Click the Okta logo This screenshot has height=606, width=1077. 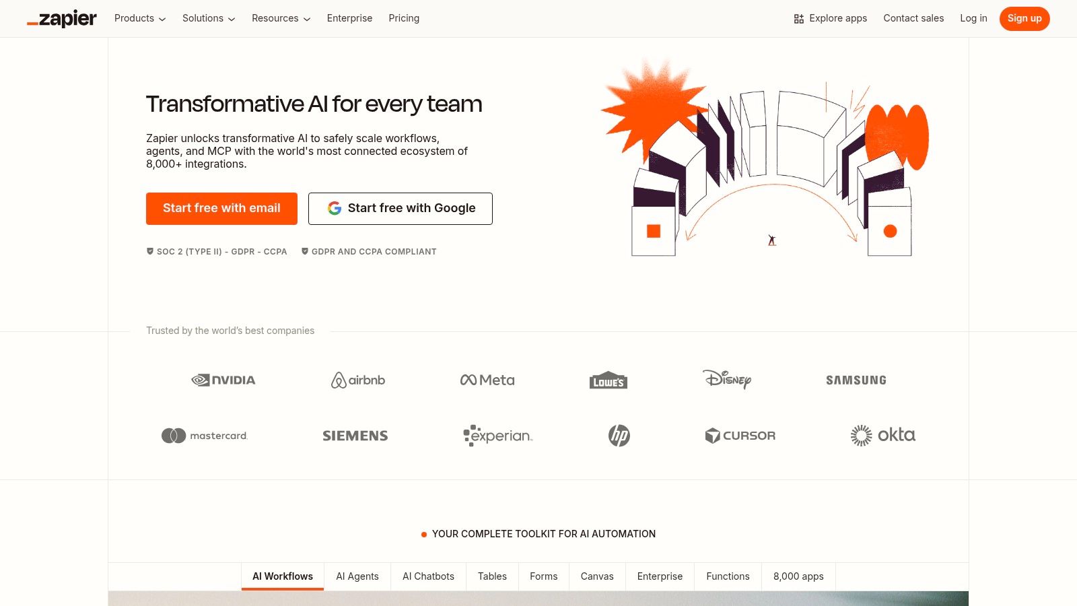(x=882, y=435)
